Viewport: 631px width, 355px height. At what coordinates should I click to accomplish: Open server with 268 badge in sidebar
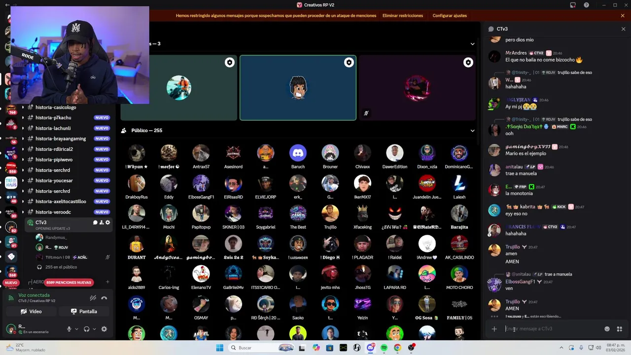[x=11, y=272]
